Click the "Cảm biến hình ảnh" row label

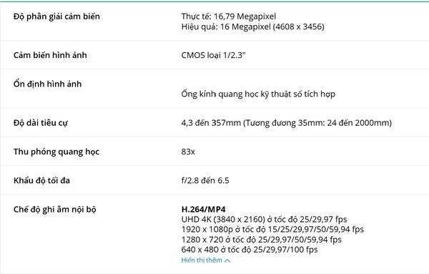point(50,55)
